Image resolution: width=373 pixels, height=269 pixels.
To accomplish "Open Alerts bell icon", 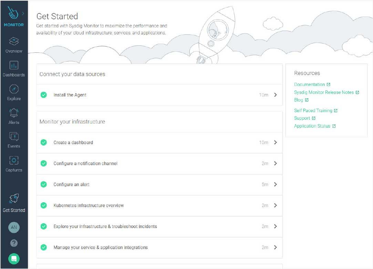I will pos(14,113).
